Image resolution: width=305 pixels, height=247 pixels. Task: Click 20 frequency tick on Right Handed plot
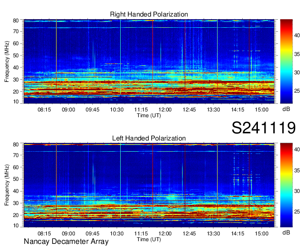coord(16,92)
